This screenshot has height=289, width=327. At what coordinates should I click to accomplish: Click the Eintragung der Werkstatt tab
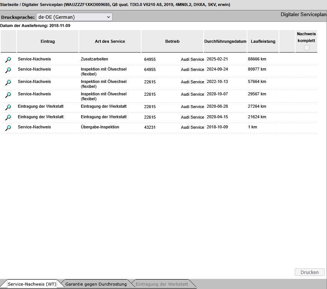tap(162, 284)
